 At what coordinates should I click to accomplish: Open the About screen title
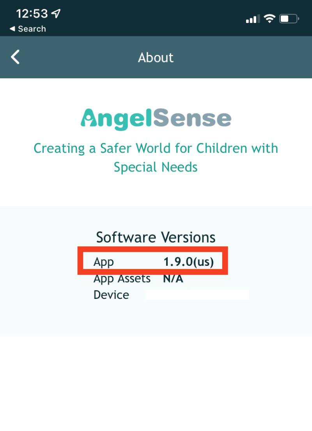[156, 57]
